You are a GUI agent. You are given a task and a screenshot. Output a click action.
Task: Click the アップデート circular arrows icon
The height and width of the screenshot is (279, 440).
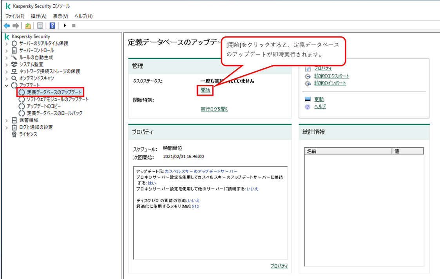[14, 85]
